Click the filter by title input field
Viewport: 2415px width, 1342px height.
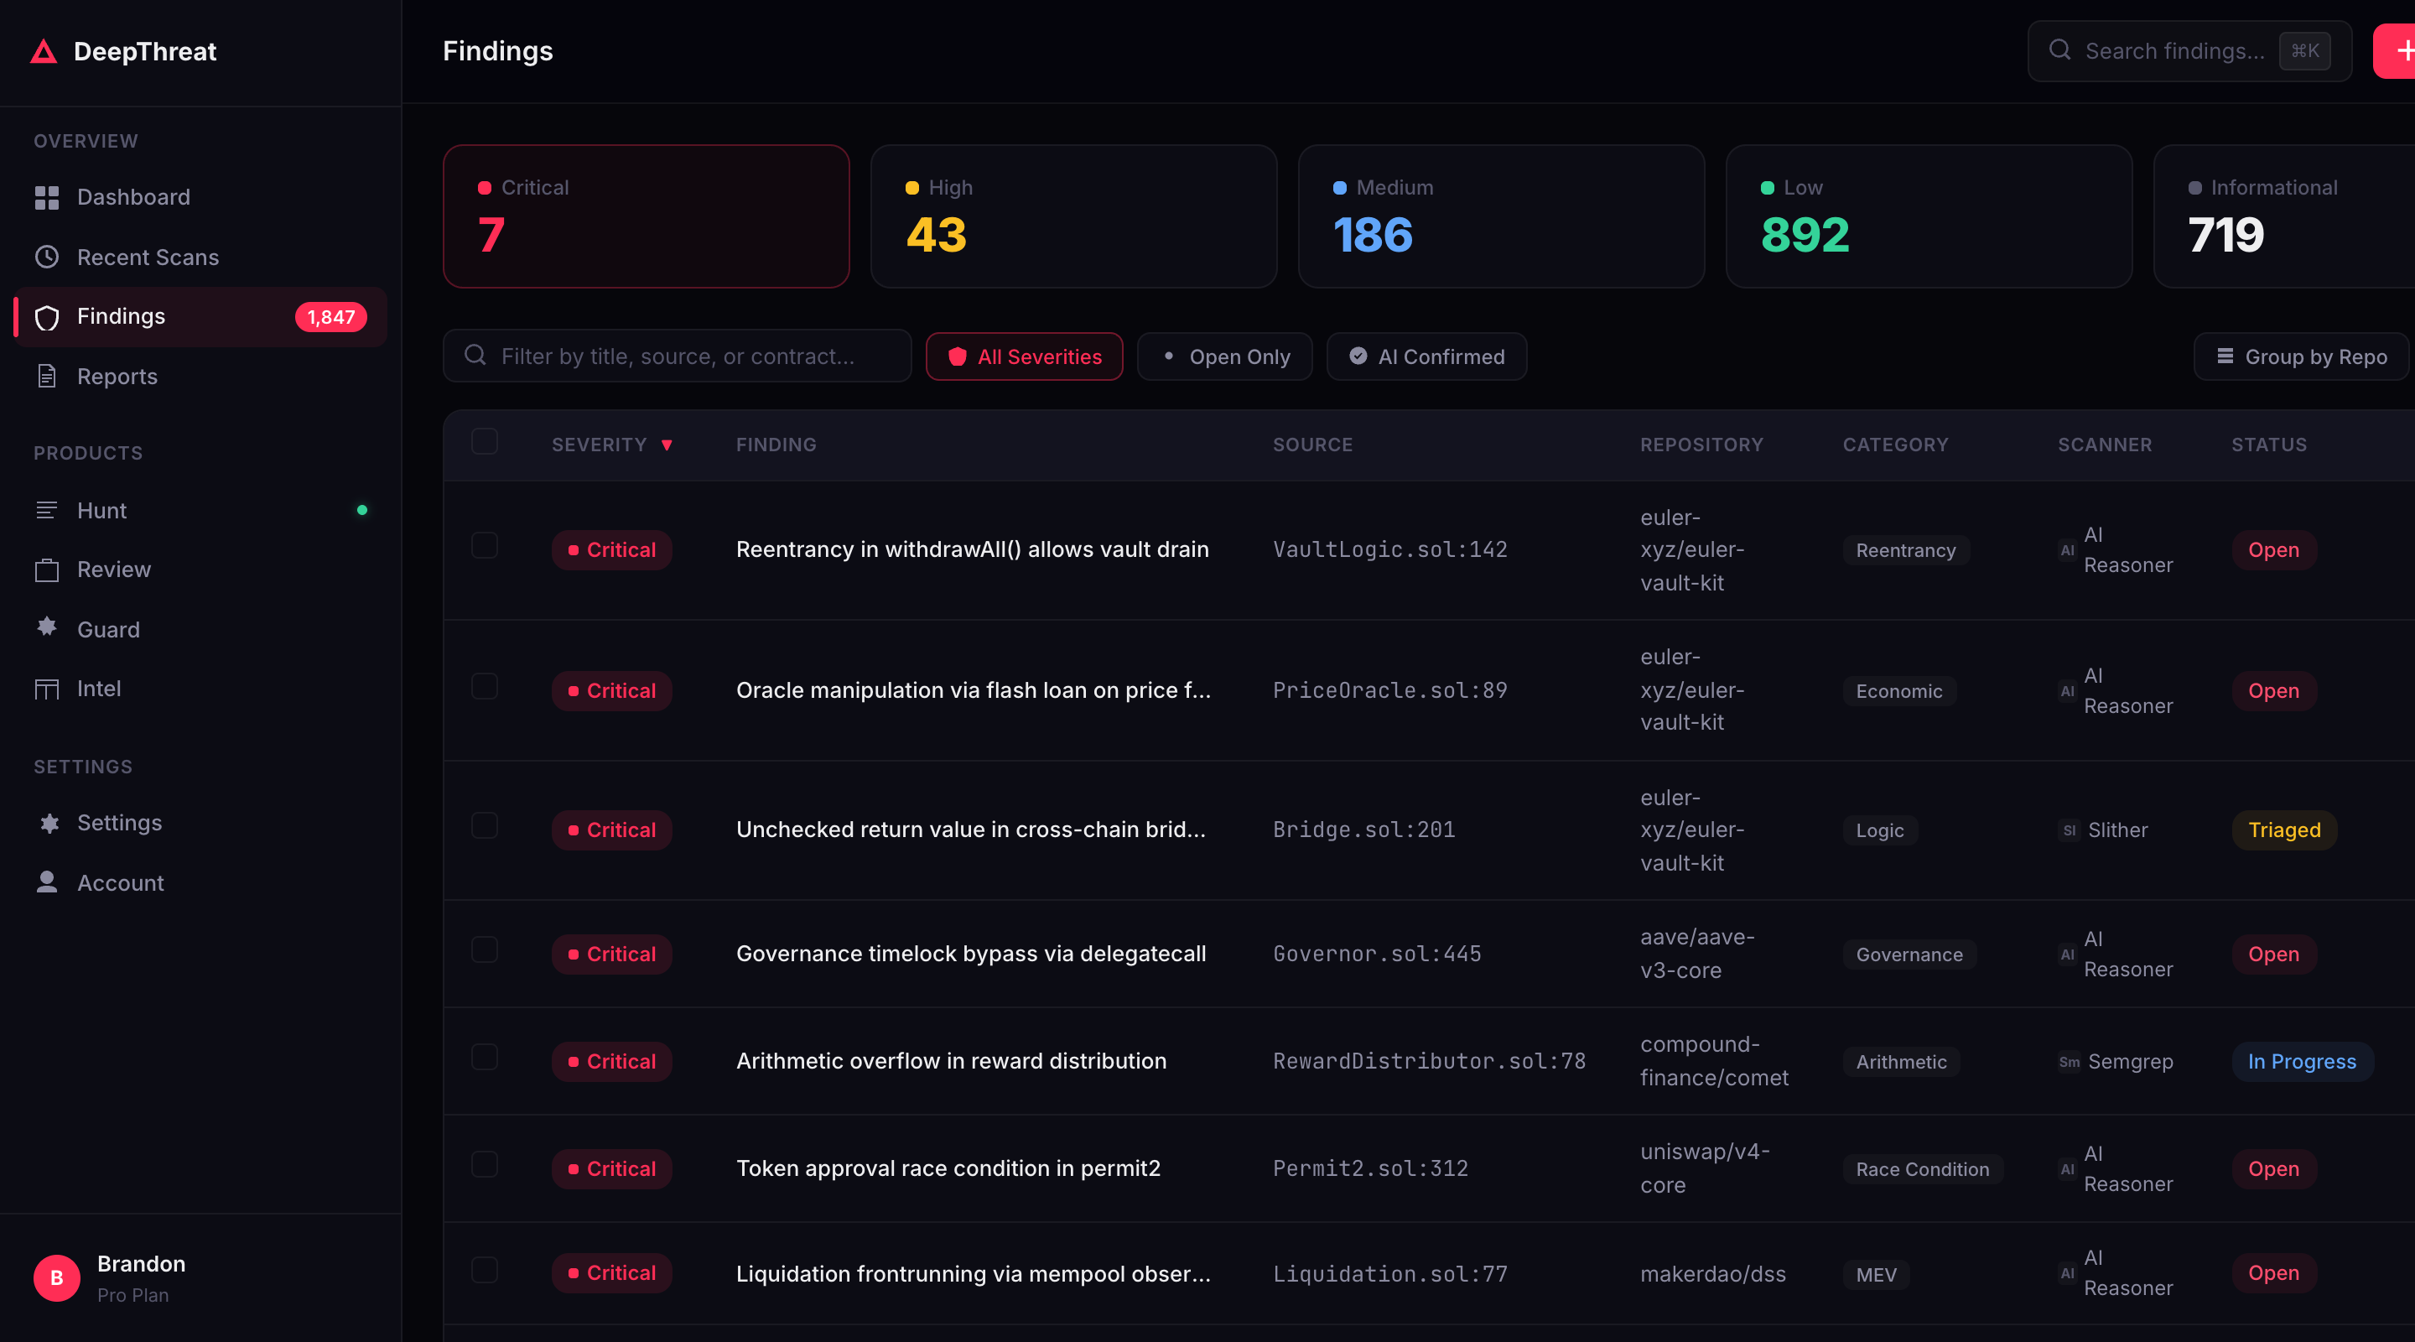[x=677, y=356]
